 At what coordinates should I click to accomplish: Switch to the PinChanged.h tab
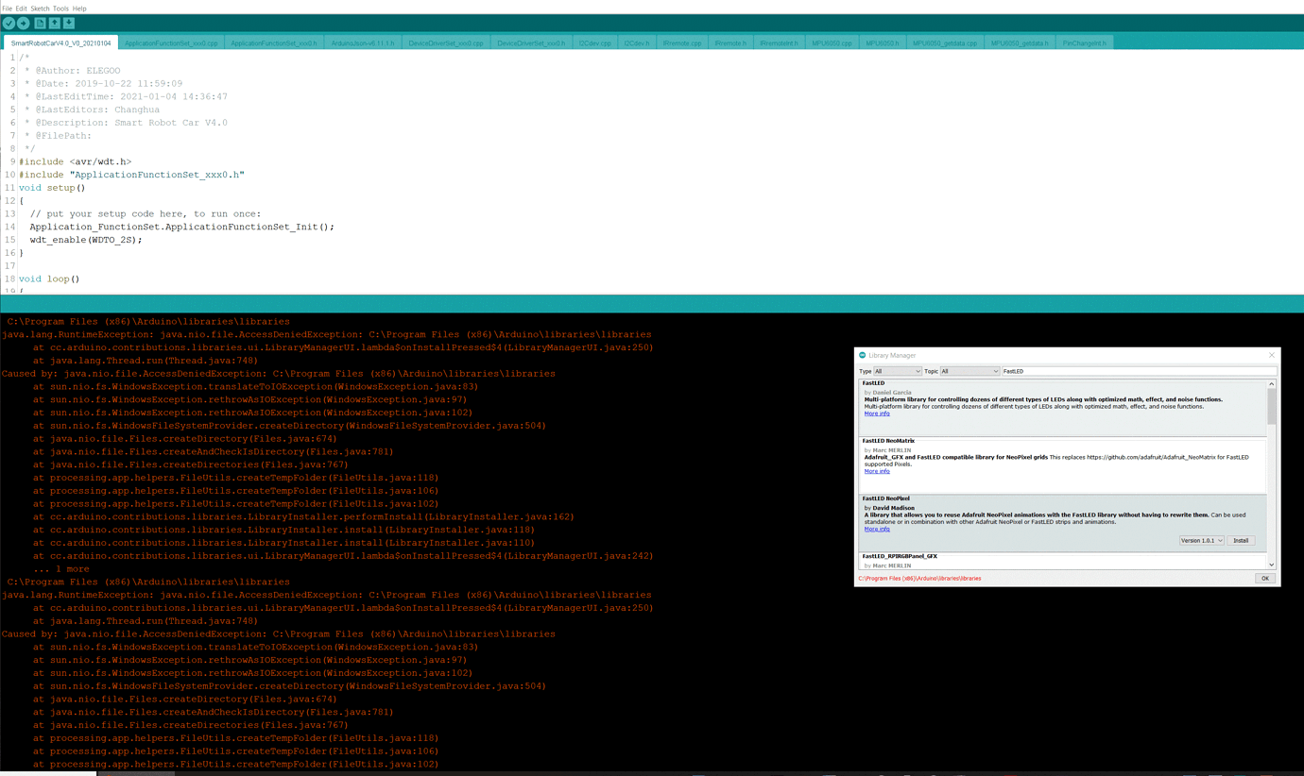(x=1084, y=42)
